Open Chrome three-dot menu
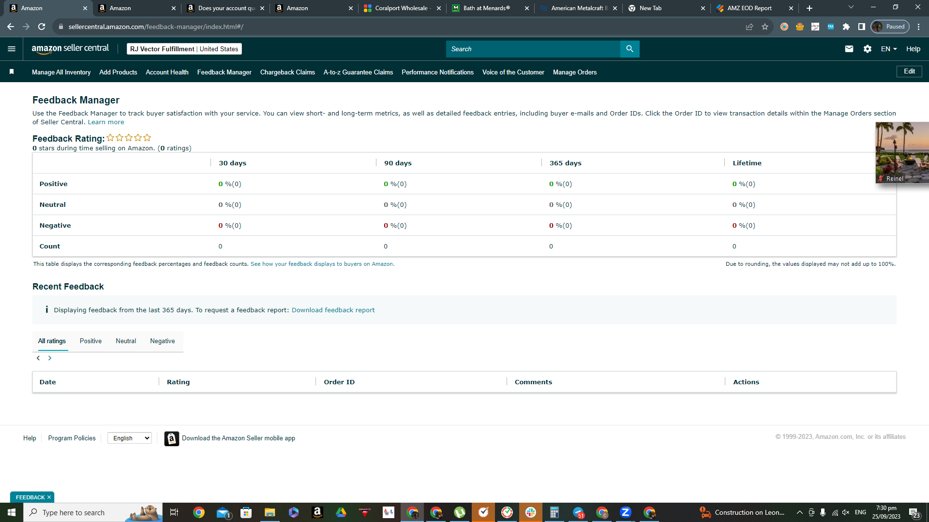Image resolution: width=929 pixels, height=522 pixels. coord(919,27)
